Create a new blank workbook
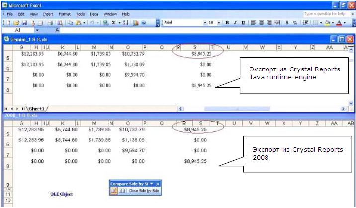 (x=8, y=23)
